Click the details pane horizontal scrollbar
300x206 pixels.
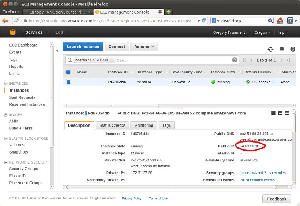click(171, 187)
